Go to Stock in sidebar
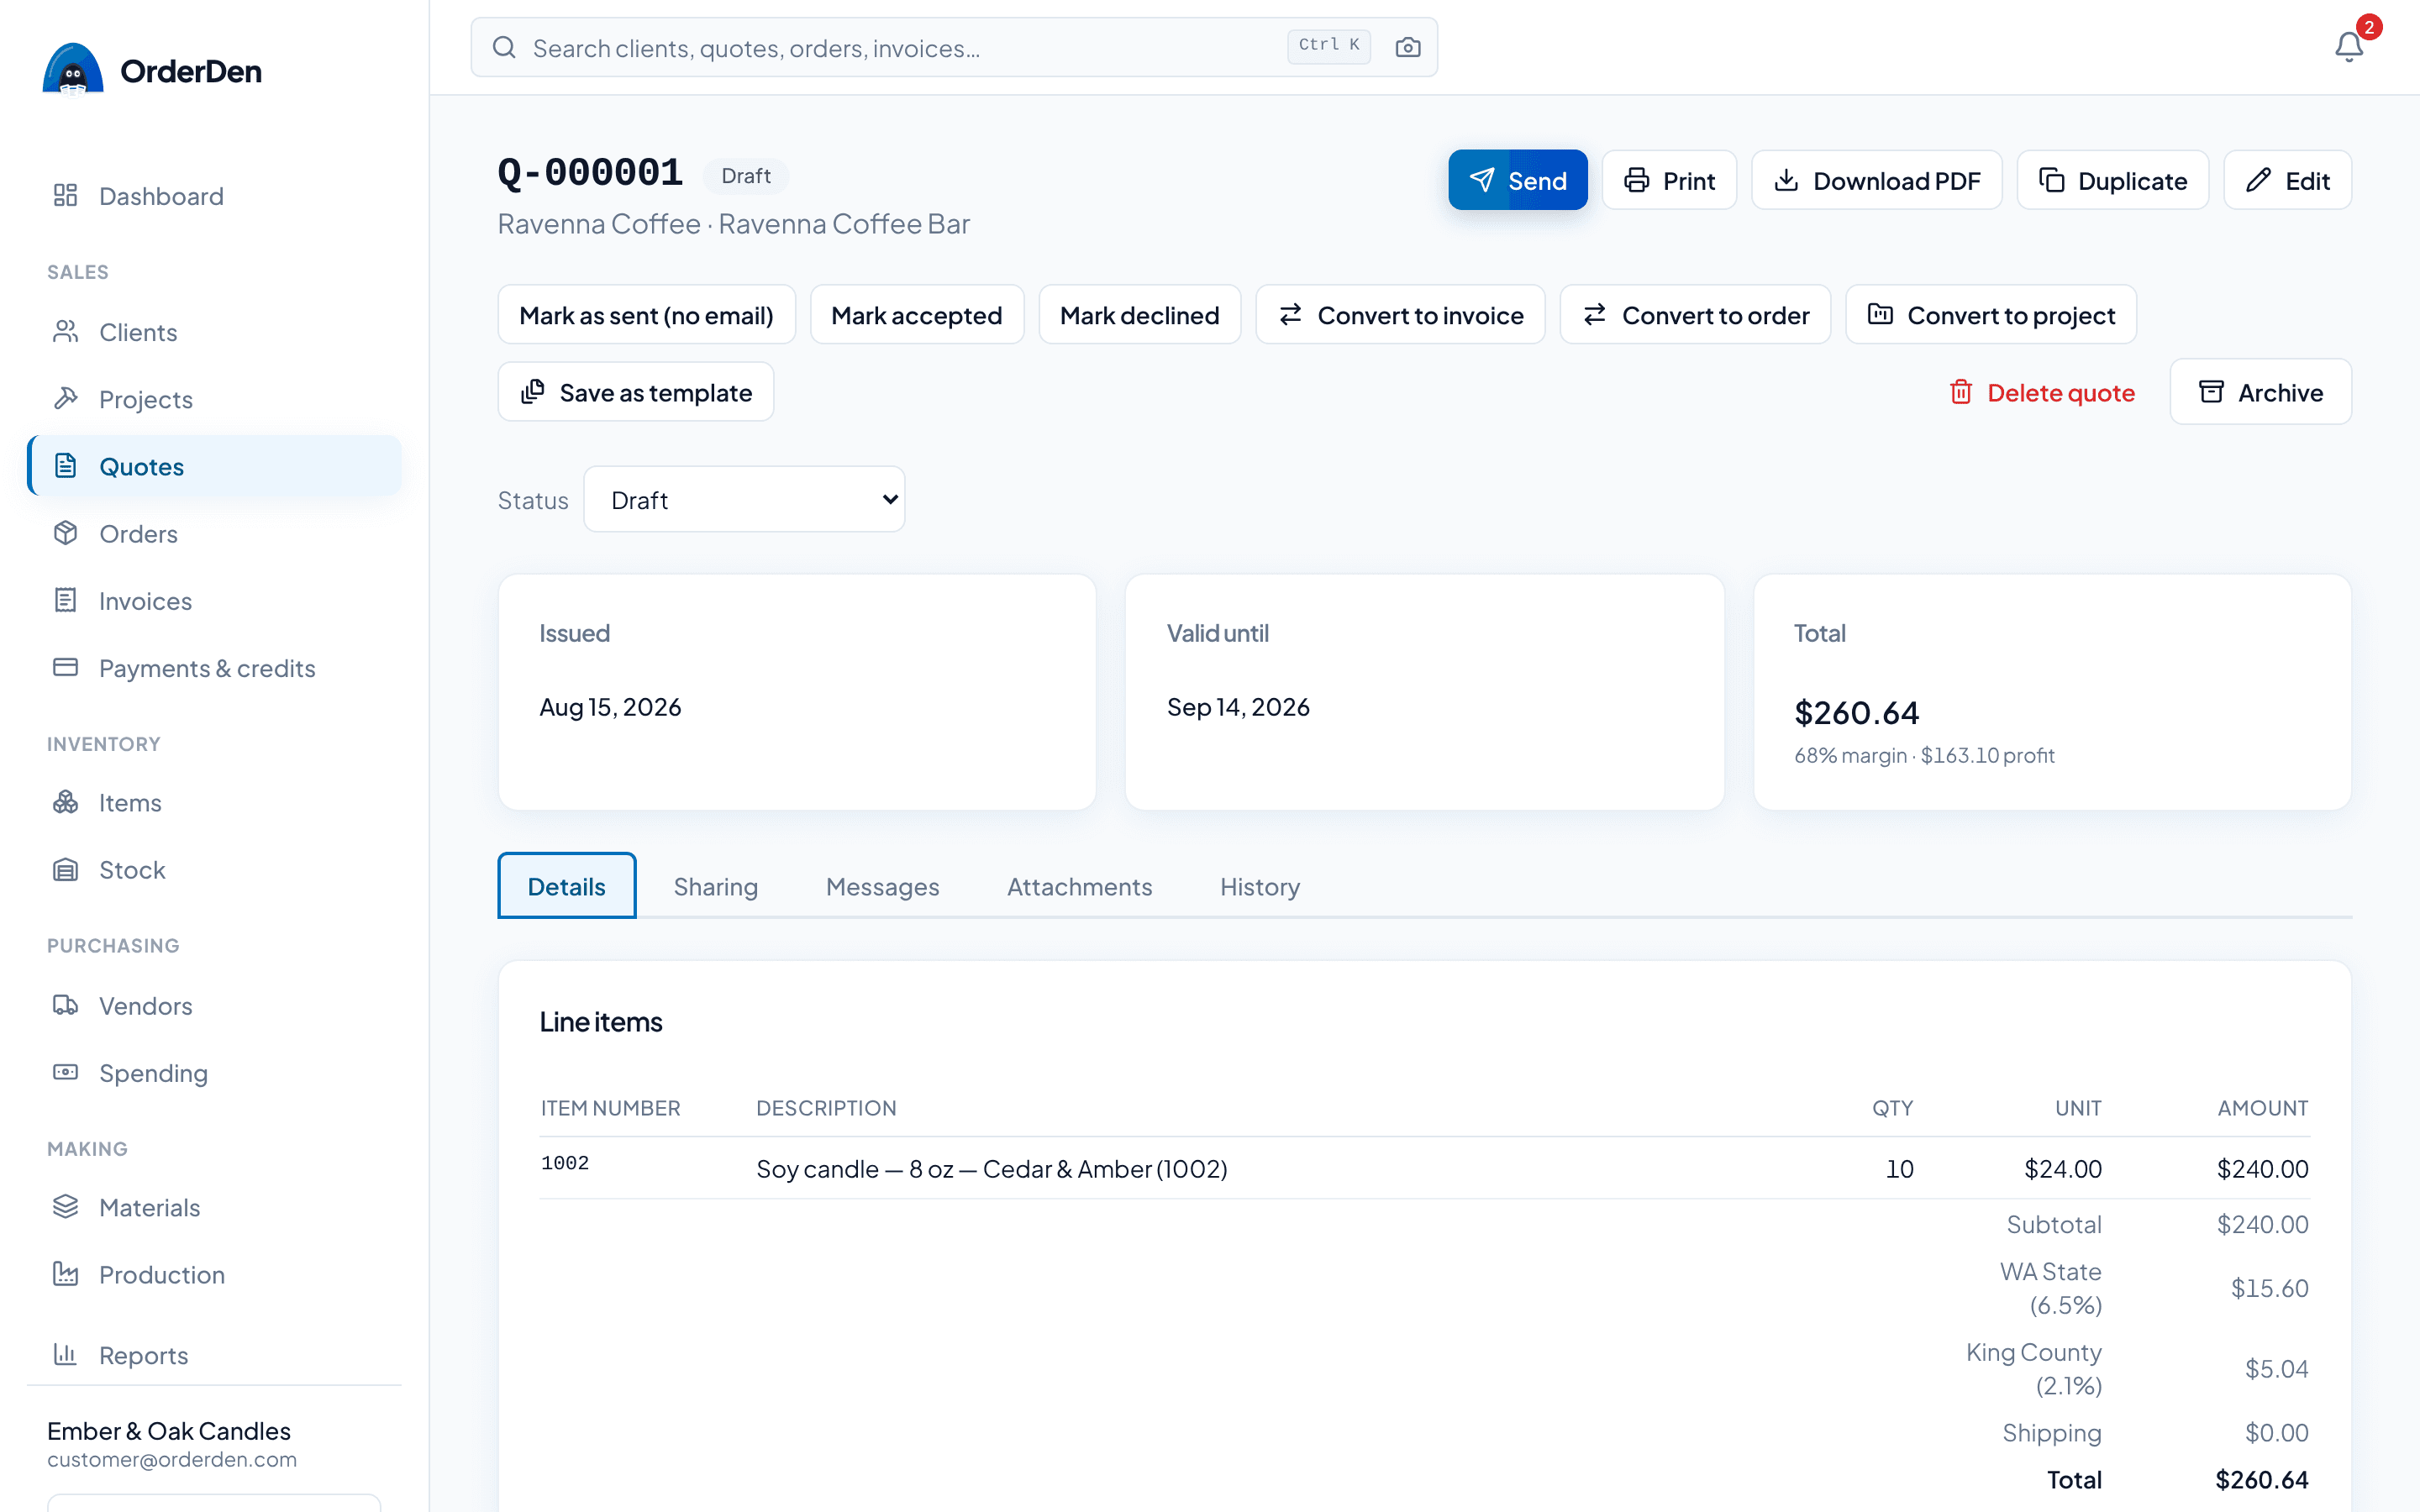2420x1512 pixels. [x=214, y=869]
